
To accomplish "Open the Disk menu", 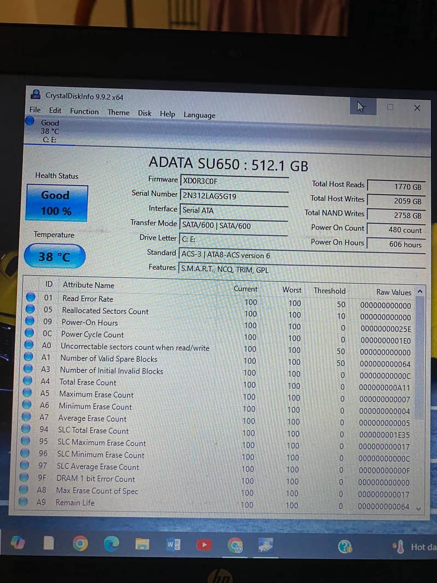I will (x=144, y=113).
